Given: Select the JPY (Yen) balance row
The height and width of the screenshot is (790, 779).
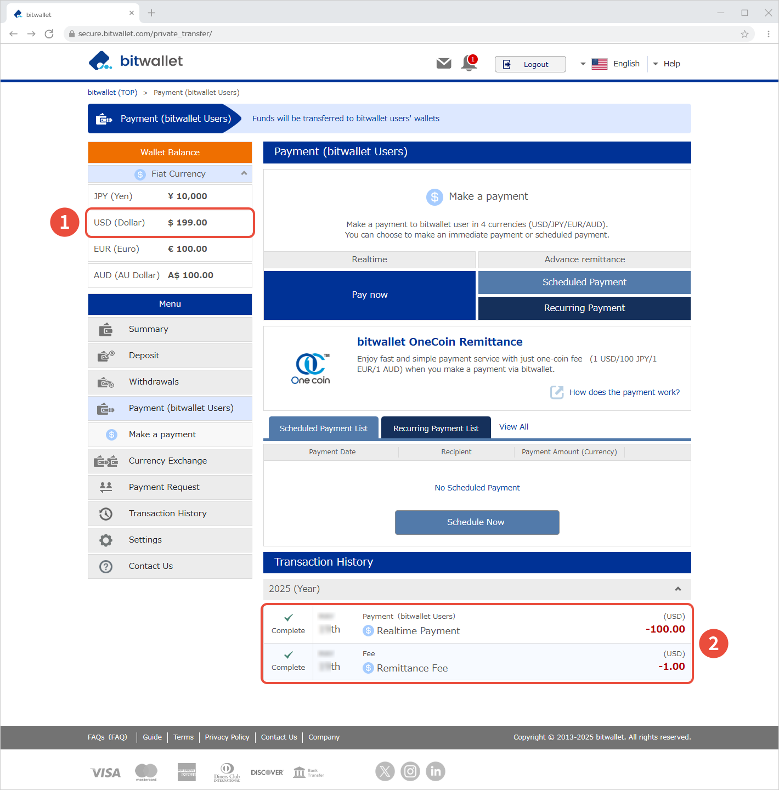Looking at the screenshot, I should [x=170, y=196].
